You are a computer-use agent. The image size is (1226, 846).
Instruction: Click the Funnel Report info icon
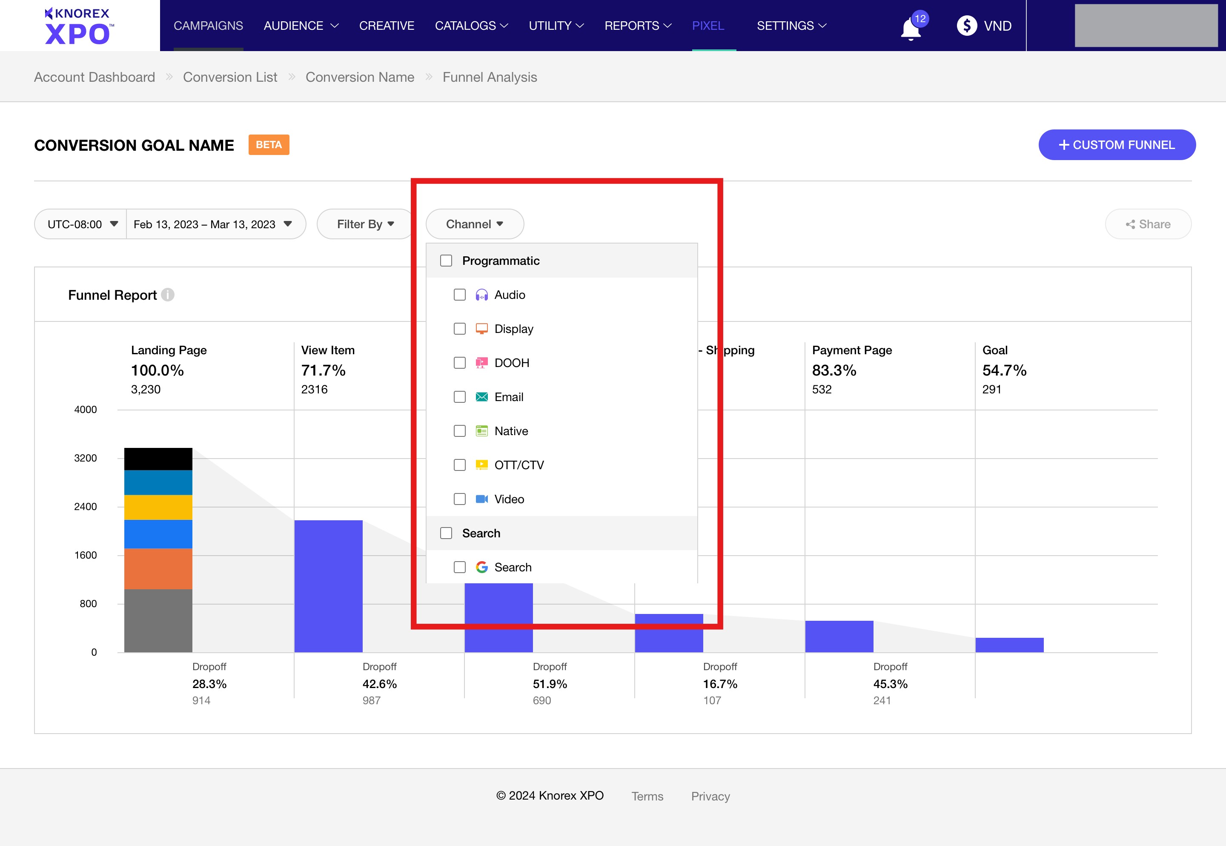(168, 295)
